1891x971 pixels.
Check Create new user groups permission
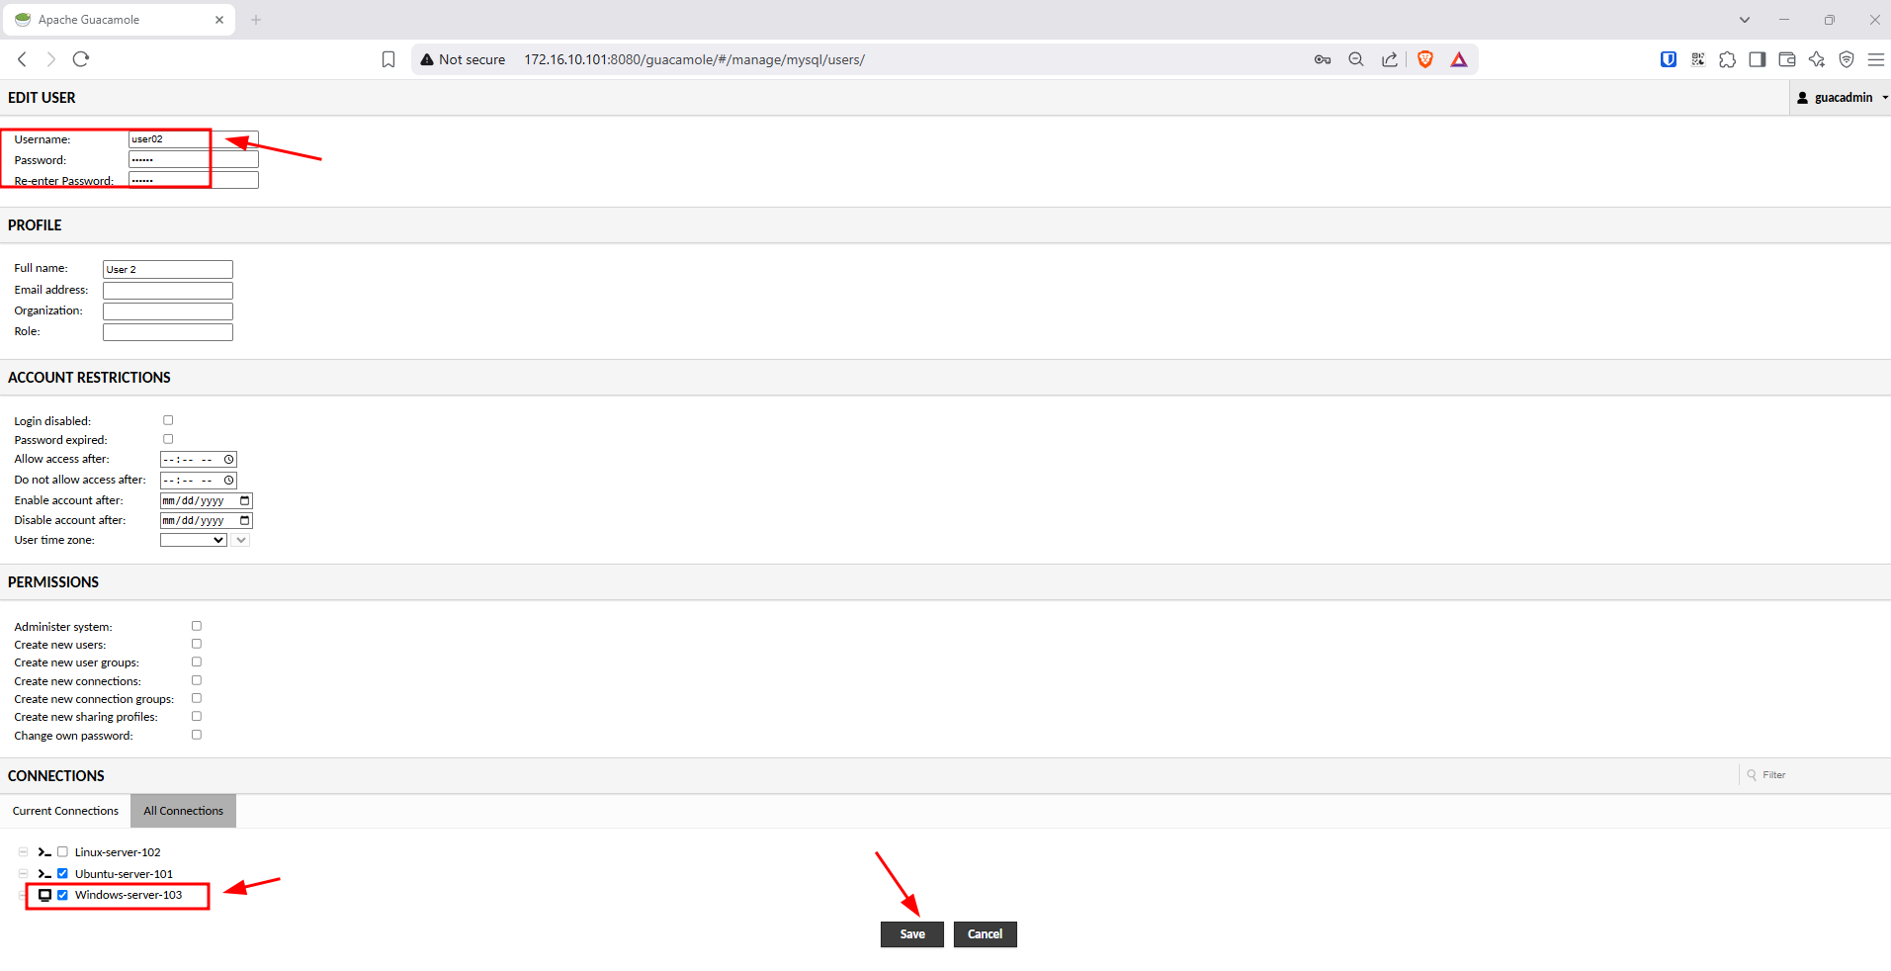click(197, 662)
